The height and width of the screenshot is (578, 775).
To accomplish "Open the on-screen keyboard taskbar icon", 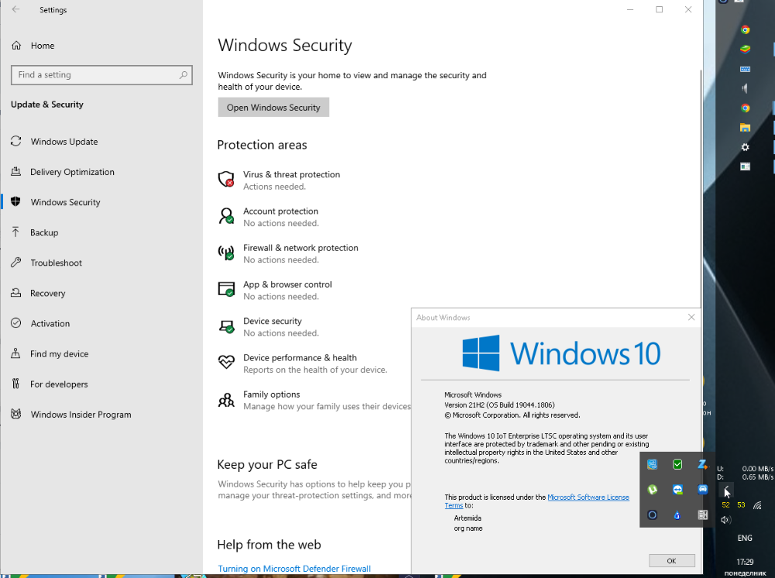I will [x=745, y=69].
